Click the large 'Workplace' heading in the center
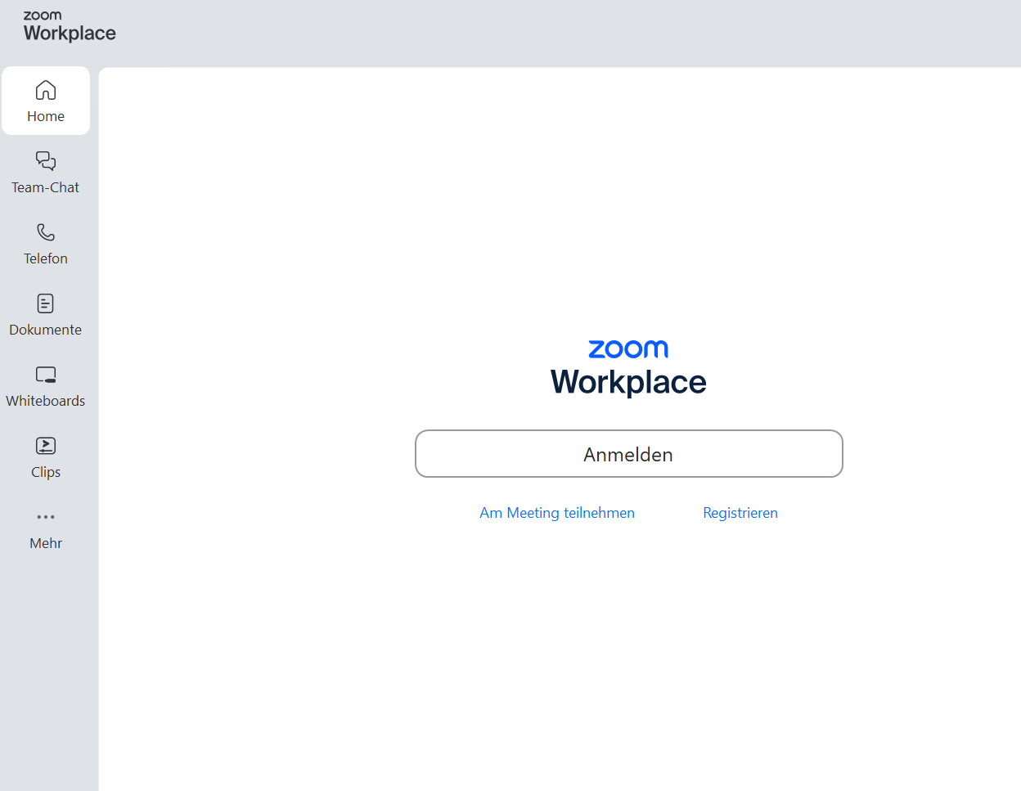Image resolution: width=1021 pixels, height=791 pixels. coord(628,383)
